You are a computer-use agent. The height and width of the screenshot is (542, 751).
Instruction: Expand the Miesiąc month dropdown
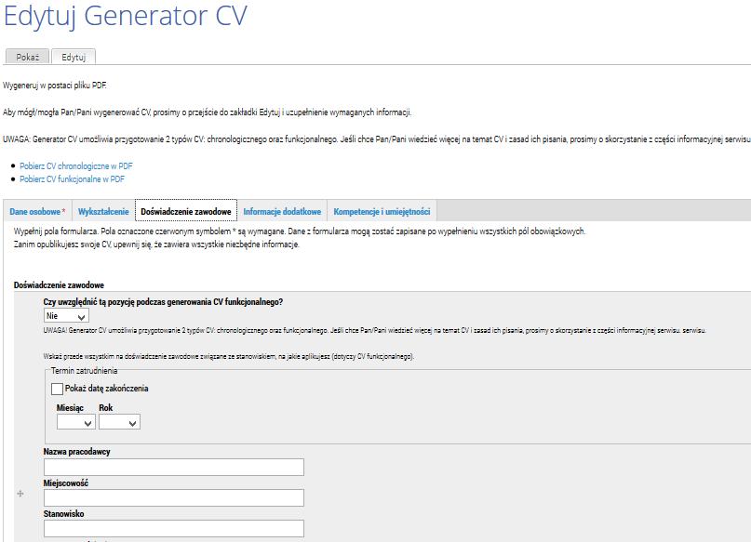76,422
